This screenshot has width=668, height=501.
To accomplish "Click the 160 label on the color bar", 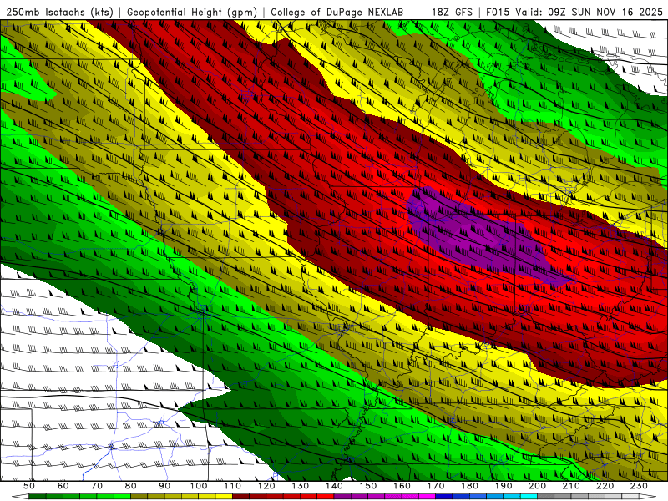I will [x=402, y=486].
